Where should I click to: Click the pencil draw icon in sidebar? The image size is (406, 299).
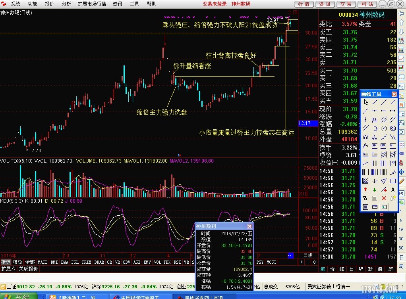pos(402,181)
